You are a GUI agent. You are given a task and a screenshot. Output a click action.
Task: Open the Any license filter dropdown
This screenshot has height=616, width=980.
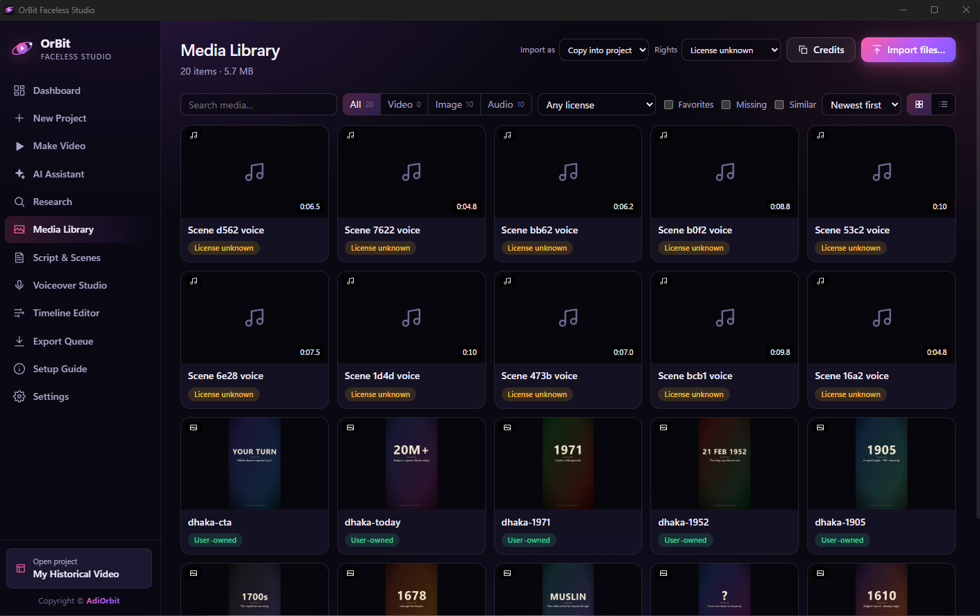click(x=597, y=104)
